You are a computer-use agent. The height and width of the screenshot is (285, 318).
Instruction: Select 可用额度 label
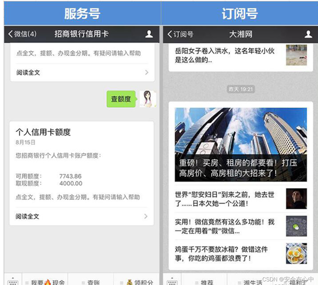(28, 176)
